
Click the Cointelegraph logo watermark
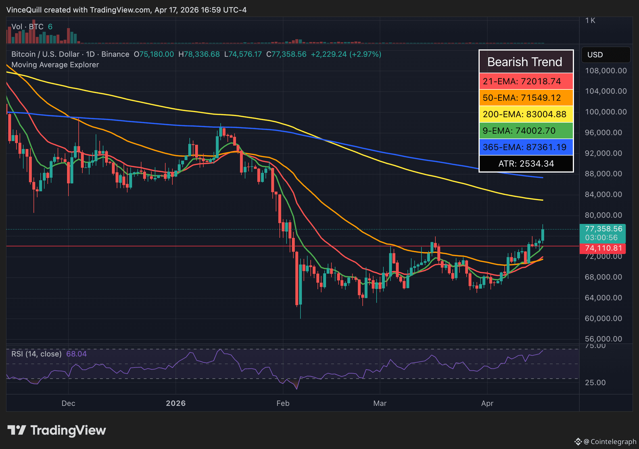tap(605, 442)
